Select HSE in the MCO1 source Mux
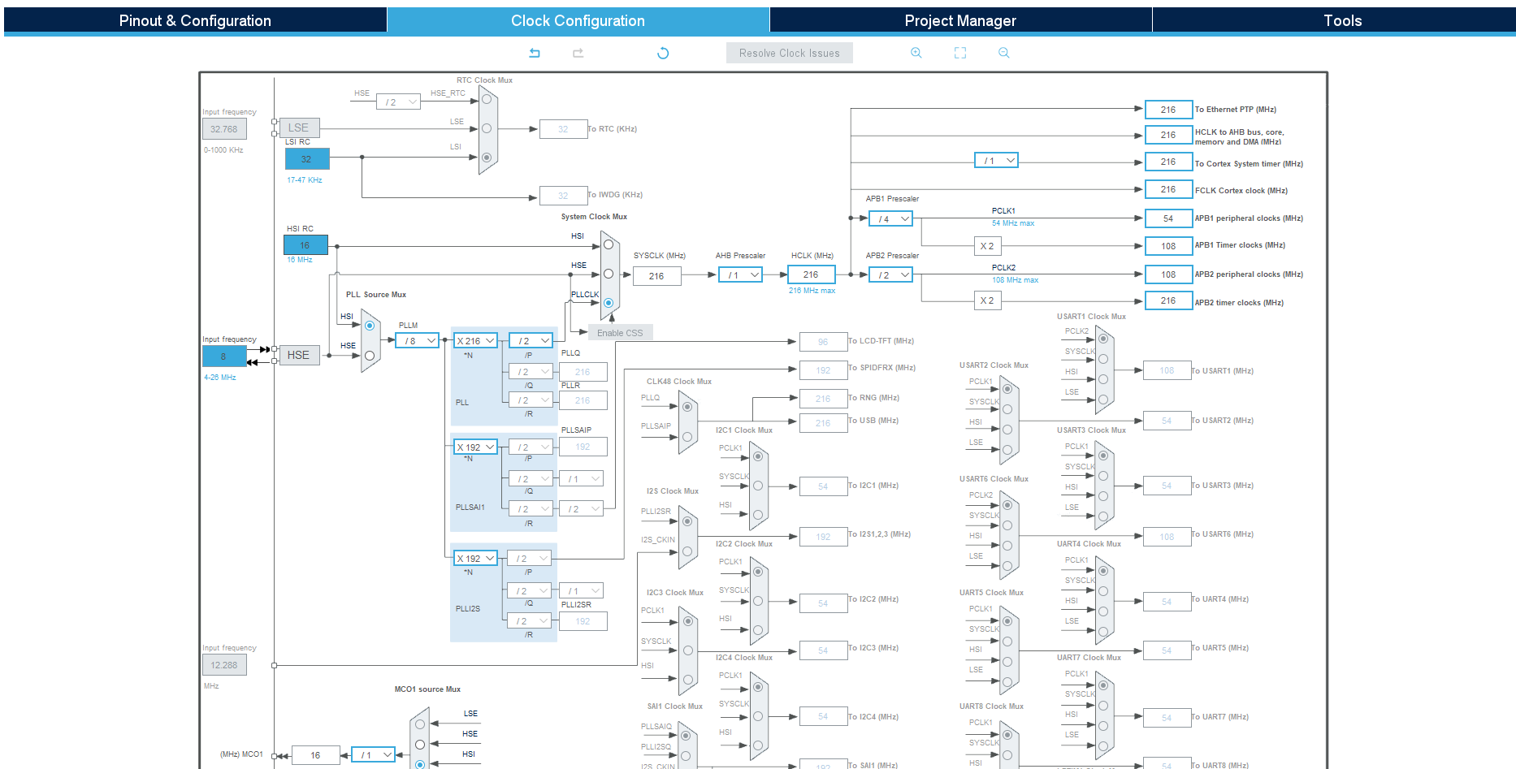Screen dimensions: 1516x769 coord(420,745)
